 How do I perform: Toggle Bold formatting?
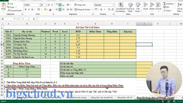pos(26,9)
